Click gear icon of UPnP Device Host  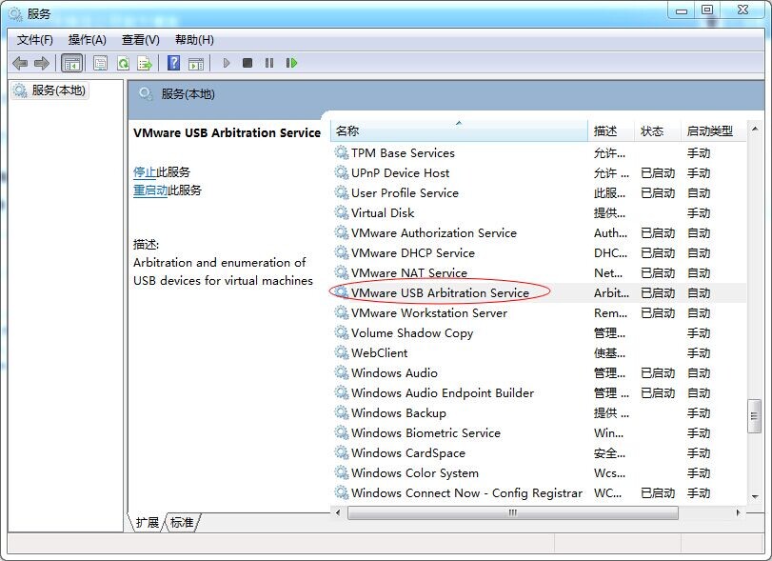[341, 173]
